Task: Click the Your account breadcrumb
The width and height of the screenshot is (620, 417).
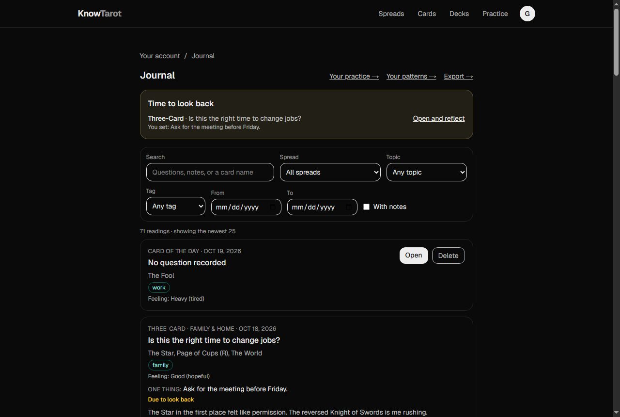Action: coord(160,56)
